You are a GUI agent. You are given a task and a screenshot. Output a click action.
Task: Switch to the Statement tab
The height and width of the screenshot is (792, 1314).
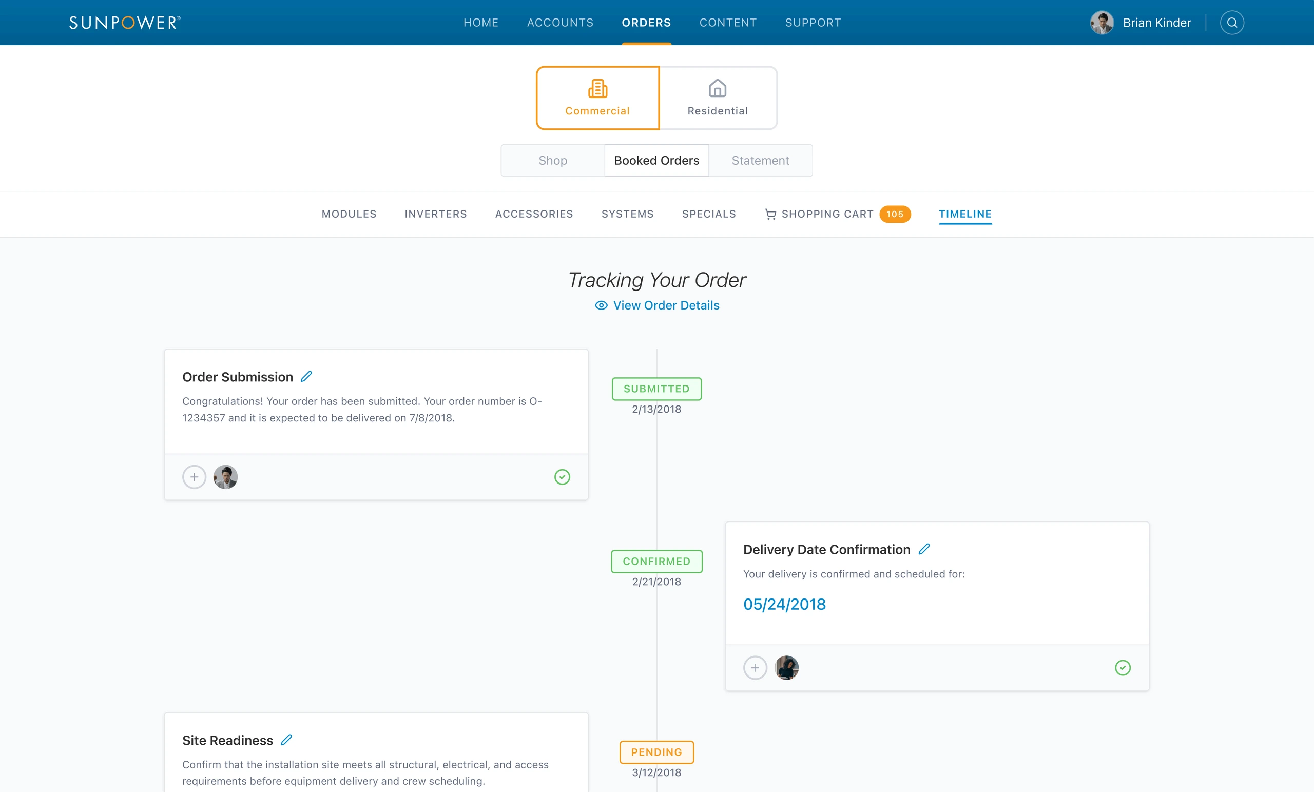coord(760,161)
